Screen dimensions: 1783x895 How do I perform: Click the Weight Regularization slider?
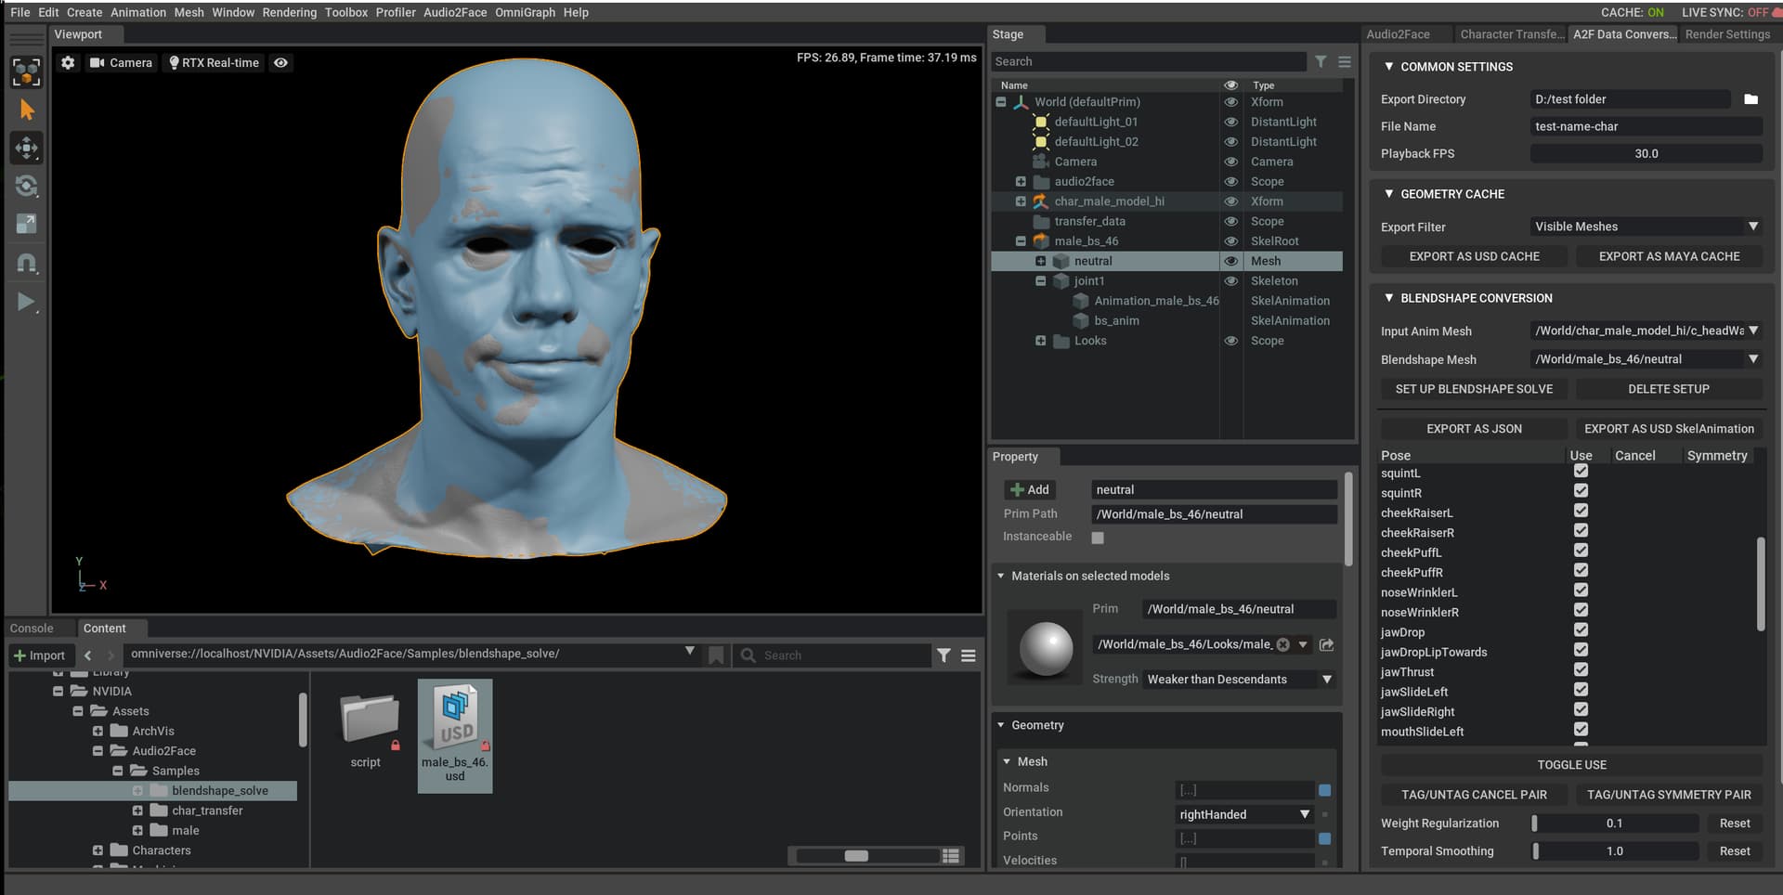(1614, 824)
